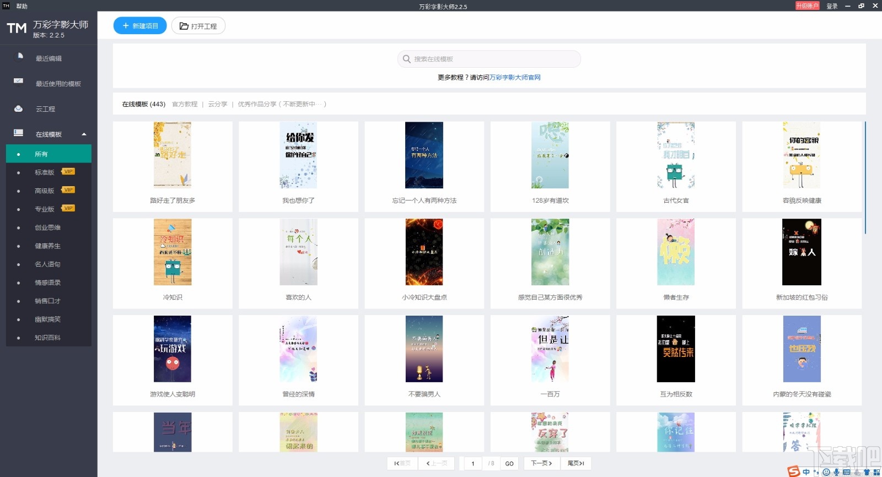Screen dimensions: 882x477
Task: Switch to the 官方教程 tab
Action: click(x=185, y=104)
